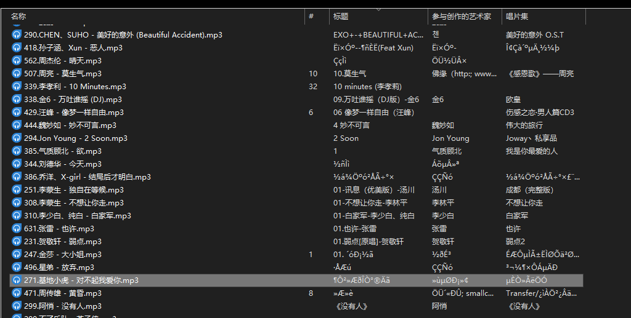Click album cell 我是你最爱的人
This screenshot has height=318, width=631.
[x=532, y=151]
